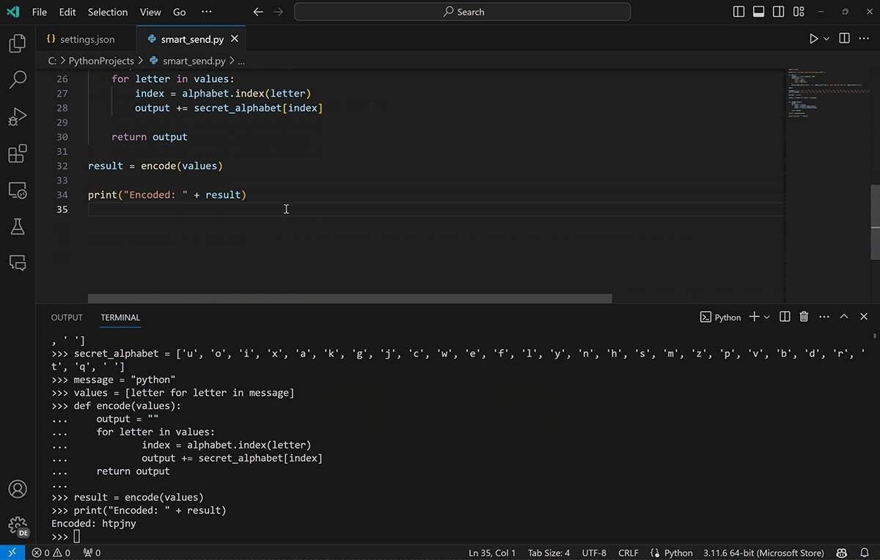
Task: Toggle bottom panel layout
Action: pyautogui.click(x=759, y=12)
